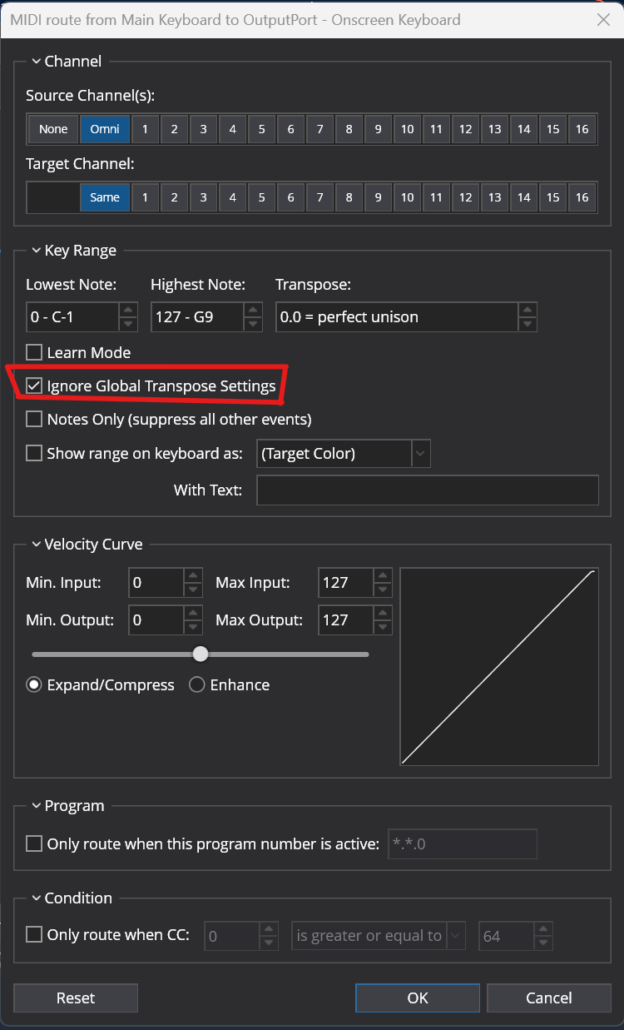Screen dimensions: 624x1030
Task: Collapse the Velocity Curve section
Action: pos(36,545)
